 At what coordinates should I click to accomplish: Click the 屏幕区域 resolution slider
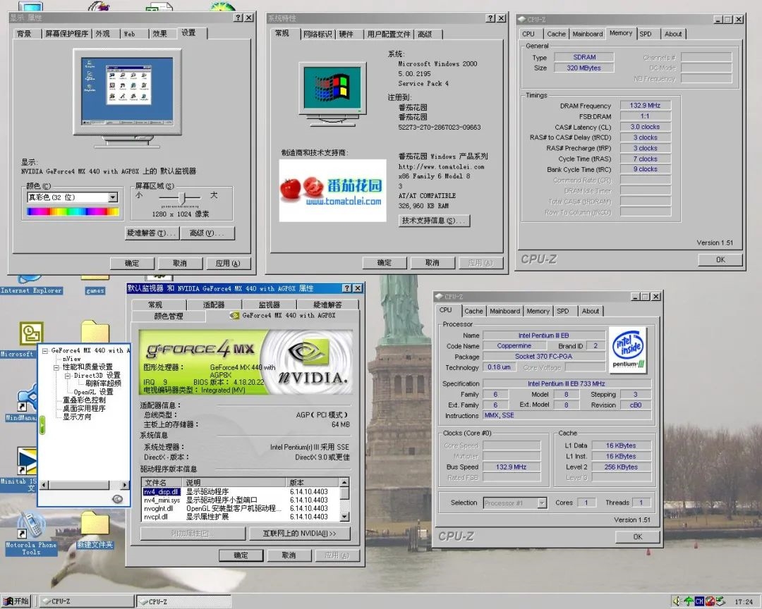pyautogui.click(x=183, y=197)
